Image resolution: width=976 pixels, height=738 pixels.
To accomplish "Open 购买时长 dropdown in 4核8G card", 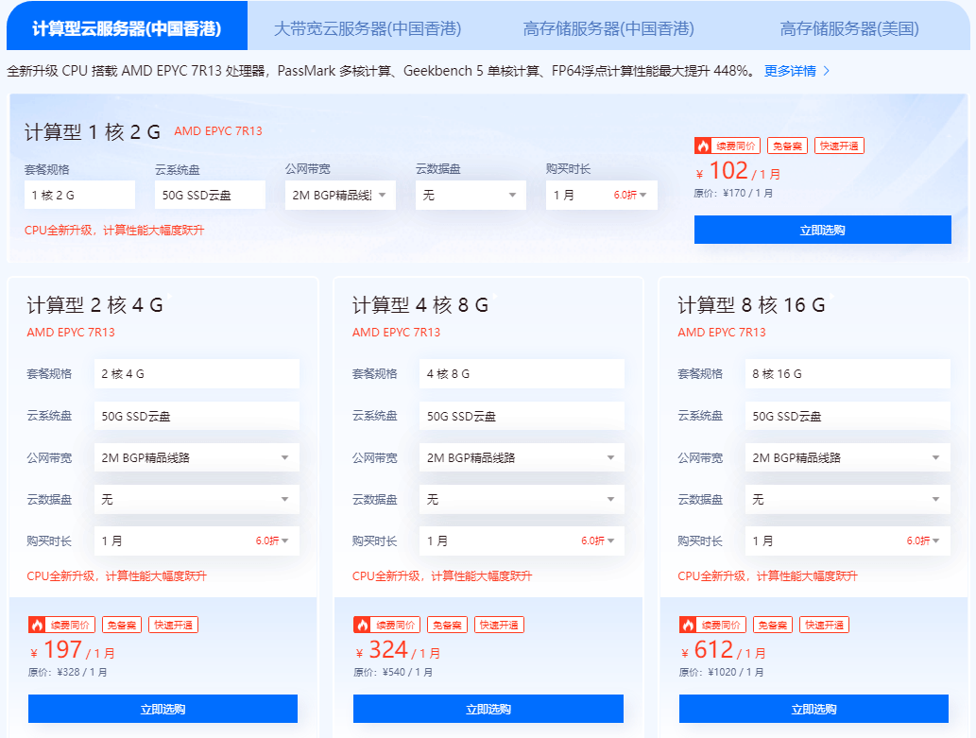I will click(x=522, y=541).
